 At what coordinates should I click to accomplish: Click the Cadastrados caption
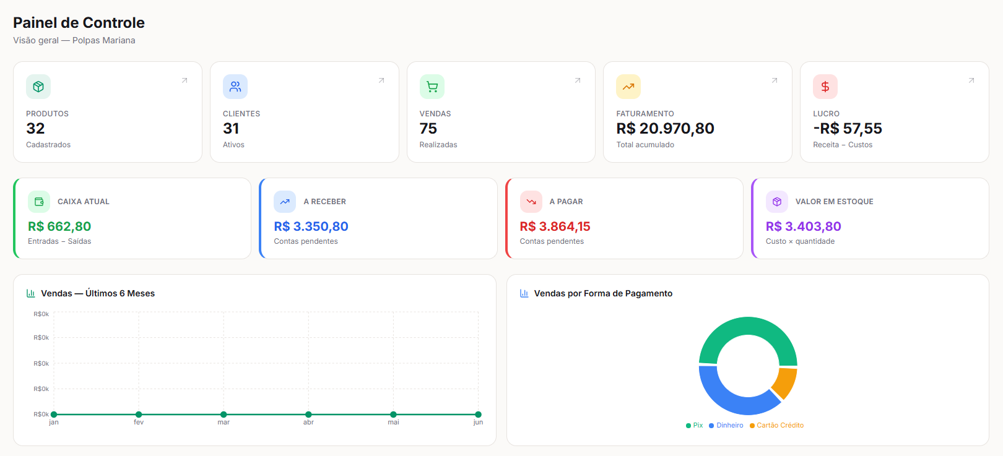[48, 145]
